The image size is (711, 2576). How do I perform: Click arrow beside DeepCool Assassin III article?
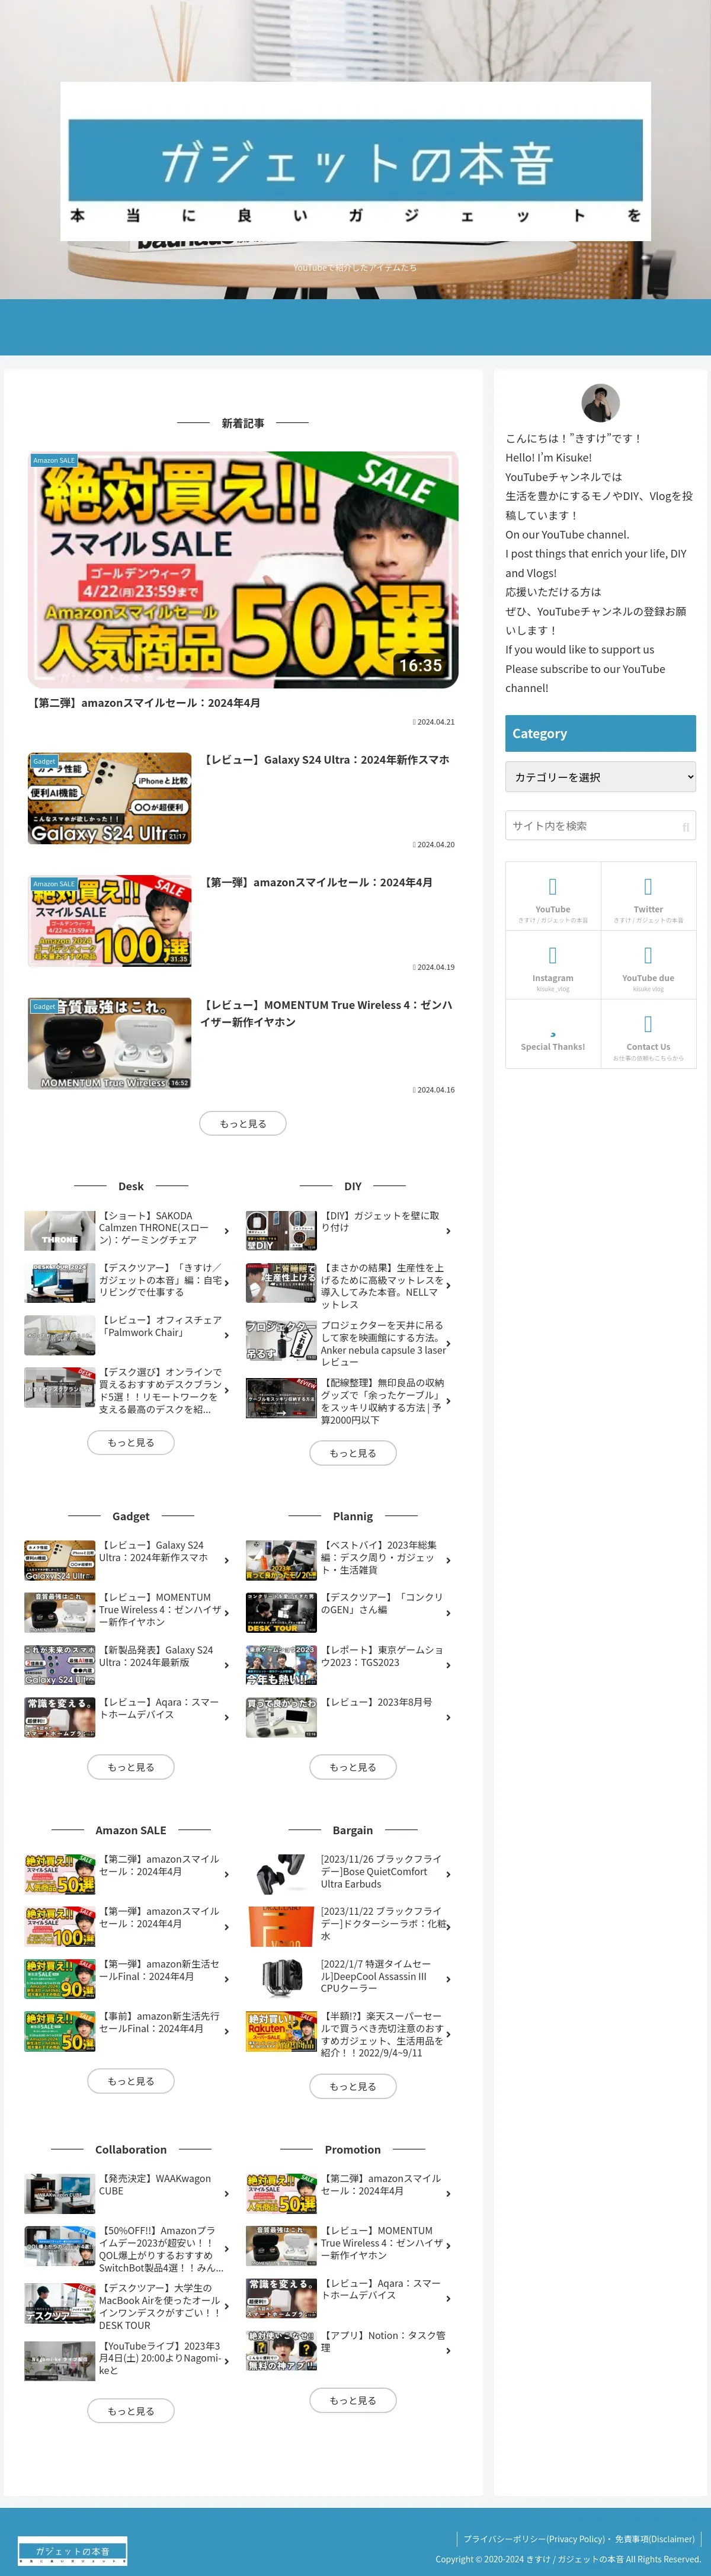[x=448, y=1979]
